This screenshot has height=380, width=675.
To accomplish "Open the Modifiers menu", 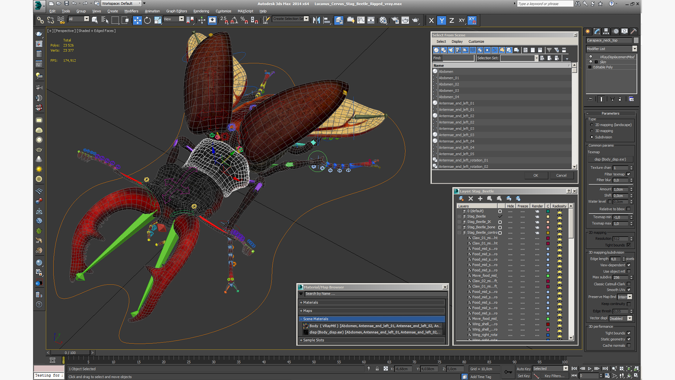I will pyautogui.click(x=131, y=11).
